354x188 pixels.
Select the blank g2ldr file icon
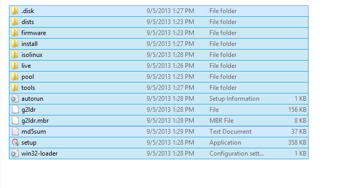pyautogui.click(x=15, y=110)
